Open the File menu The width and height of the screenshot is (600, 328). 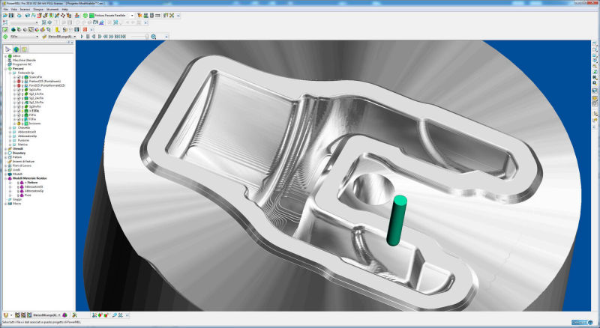tap(5, 9)
